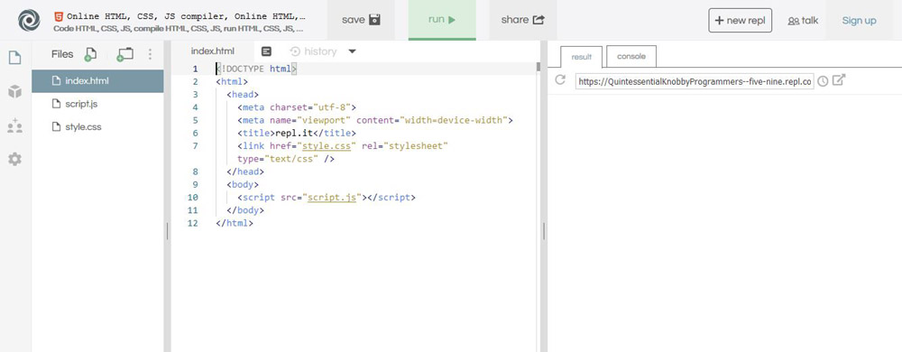902x352 pixels.
Task: Click the meta charset line
Action: point(296,107)
